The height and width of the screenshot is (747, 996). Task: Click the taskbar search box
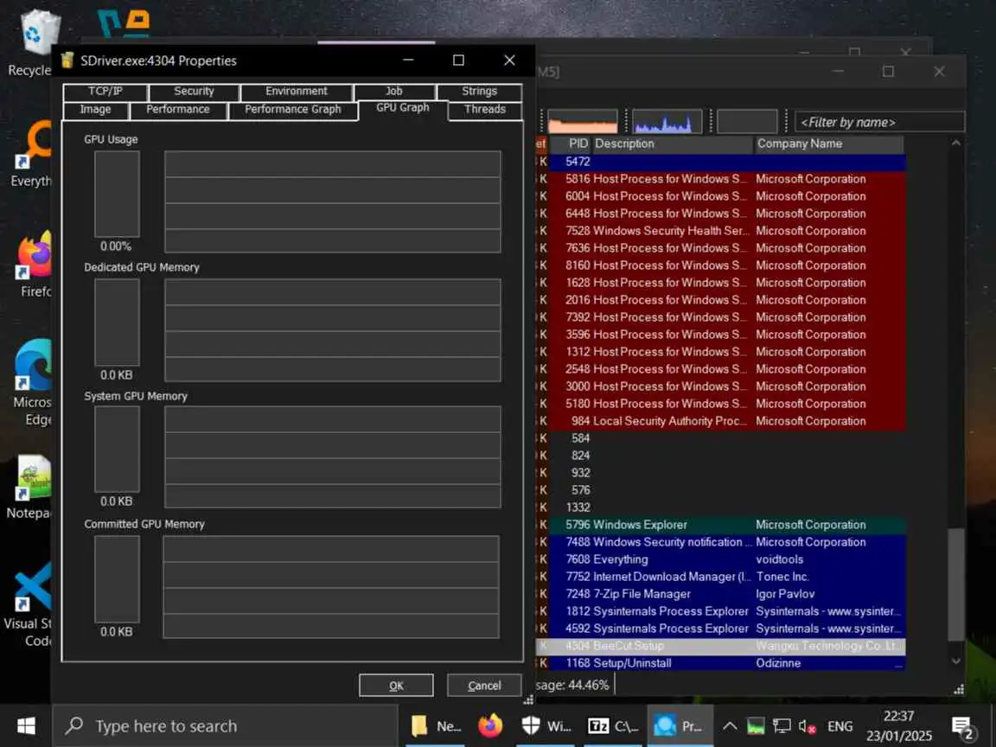(225, 725)
